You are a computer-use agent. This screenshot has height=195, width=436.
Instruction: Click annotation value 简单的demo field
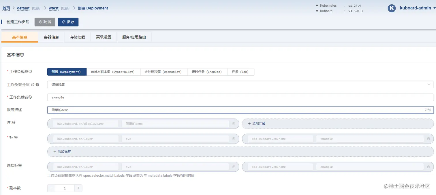(x=176, y=124)
